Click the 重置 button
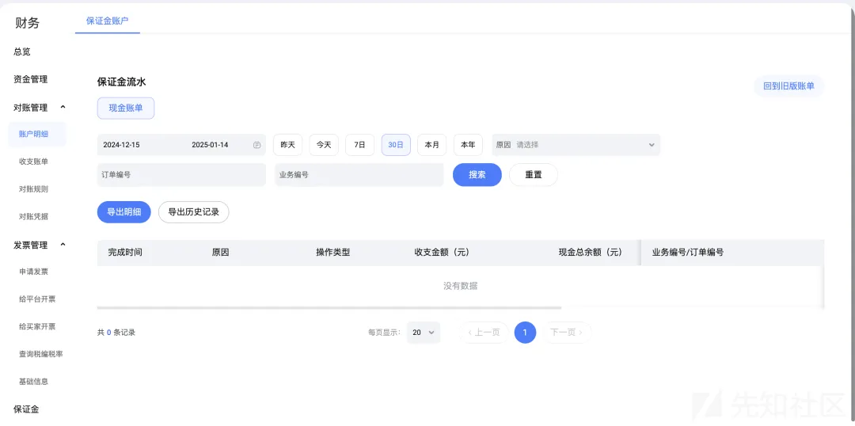Image resolution: width=855 pixels, height=426 pixels. coord(534,174)
